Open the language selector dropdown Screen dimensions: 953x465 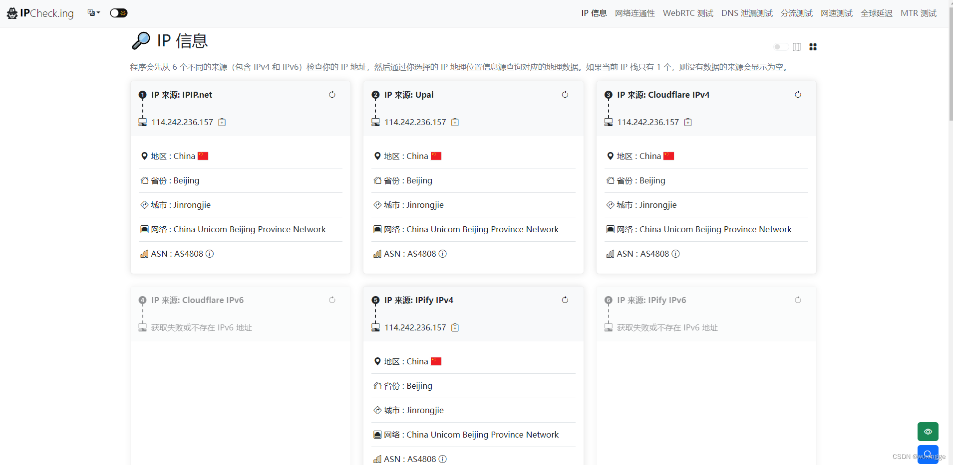tap(93, 13)
